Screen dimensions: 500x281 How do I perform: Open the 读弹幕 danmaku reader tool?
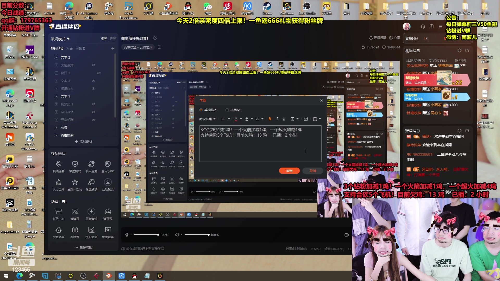coord(75,214)
